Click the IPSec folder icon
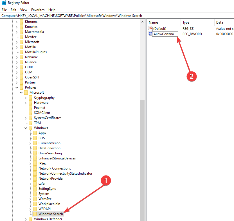This screenshot has width=234, height=221. tap(35, 163)
